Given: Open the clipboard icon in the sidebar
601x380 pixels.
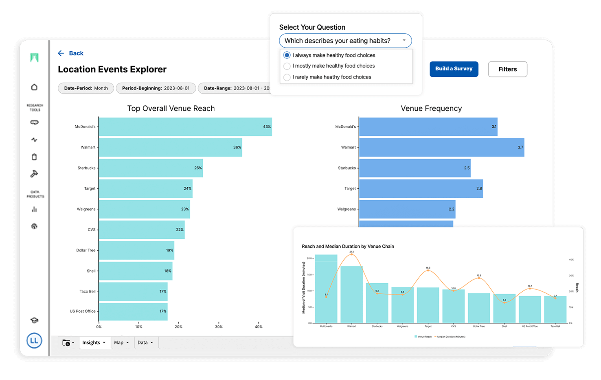Looking at the screenshot, I should (34, 157).
